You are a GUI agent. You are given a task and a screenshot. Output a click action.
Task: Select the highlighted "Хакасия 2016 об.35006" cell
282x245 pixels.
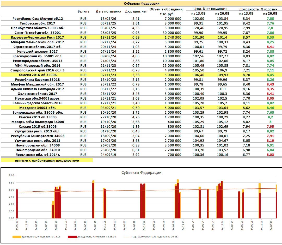(38, 75)
